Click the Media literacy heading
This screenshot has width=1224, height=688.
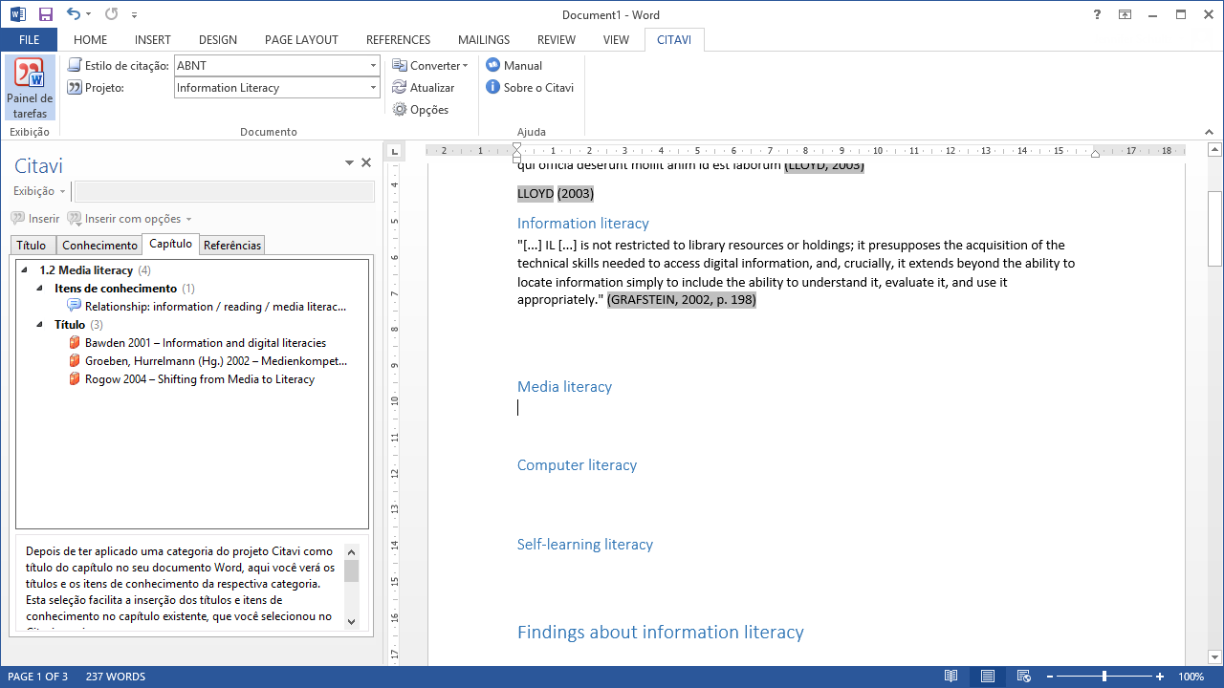point(564,387)
